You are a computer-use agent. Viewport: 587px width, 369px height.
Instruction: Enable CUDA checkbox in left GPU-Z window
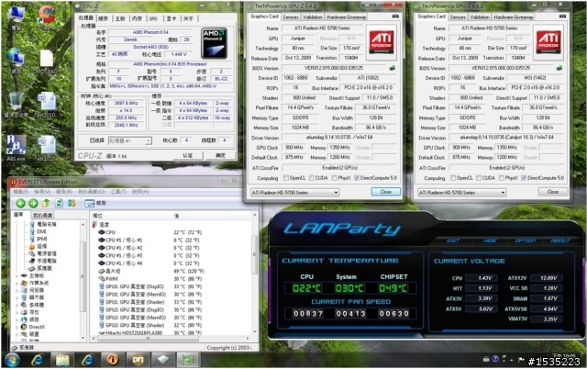point(312,178)
